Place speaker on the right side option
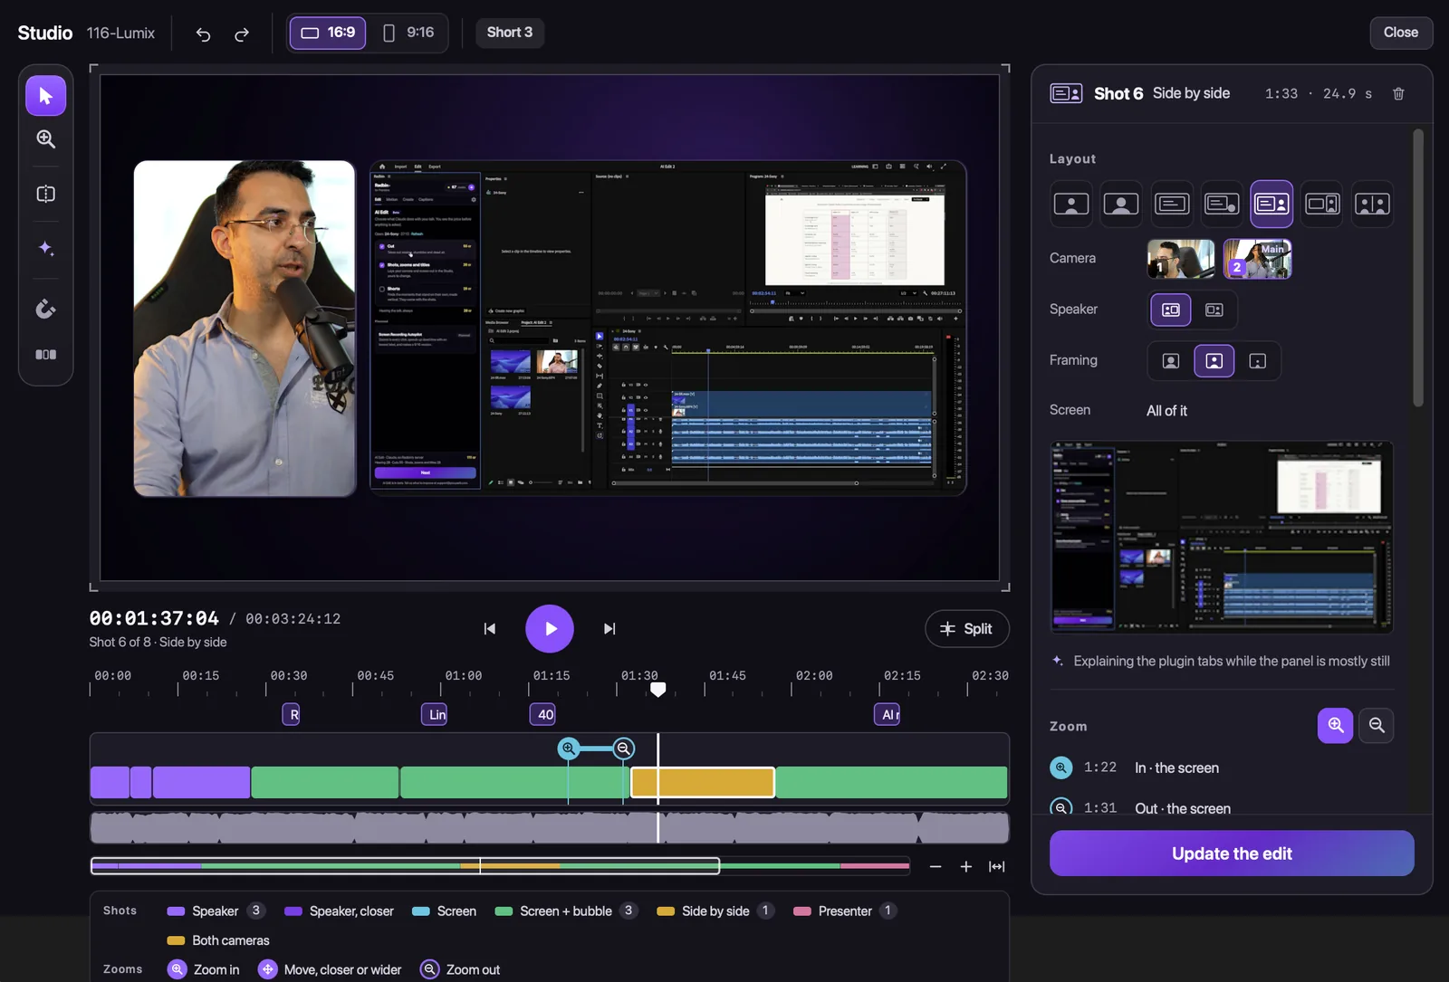This screenshot has width=1449, height=982. point(1214,310)
